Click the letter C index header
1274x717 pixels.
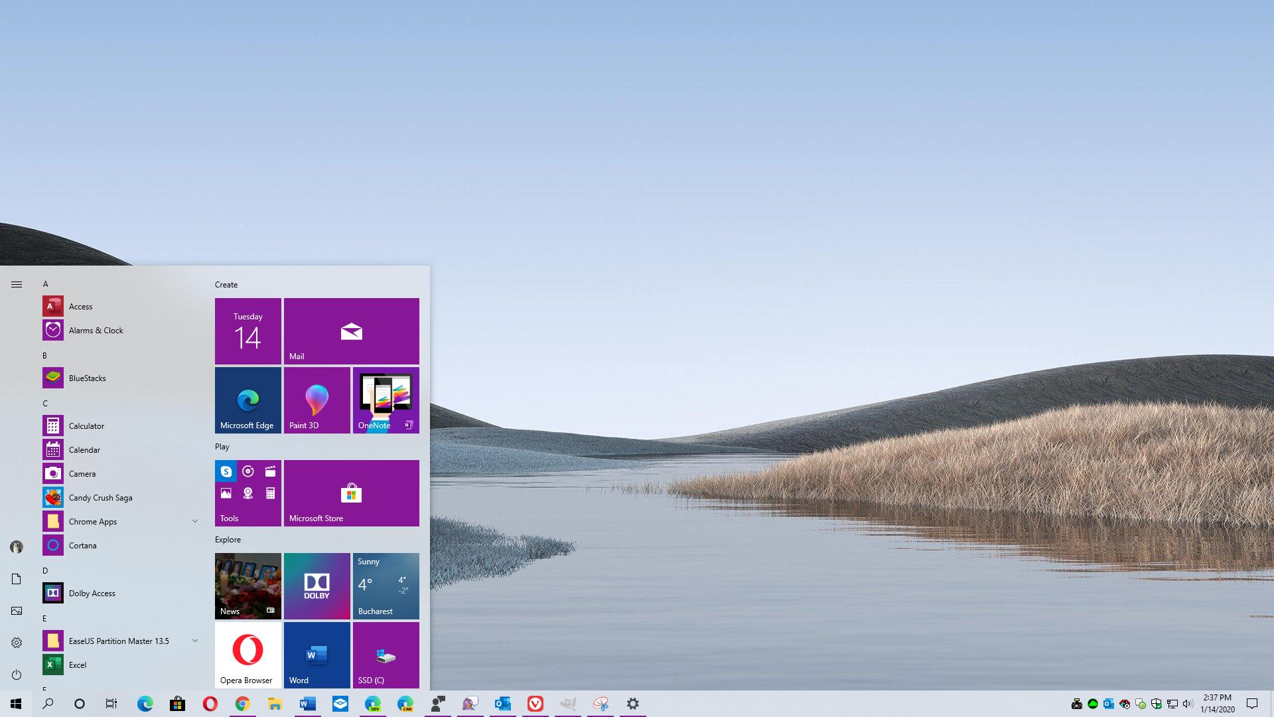click(x=45, y=404)
